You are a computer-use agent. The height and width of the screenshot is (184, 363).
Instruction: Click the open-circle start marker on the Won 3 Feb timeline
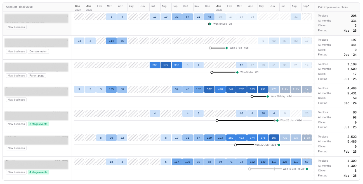[x=210, y=48]
